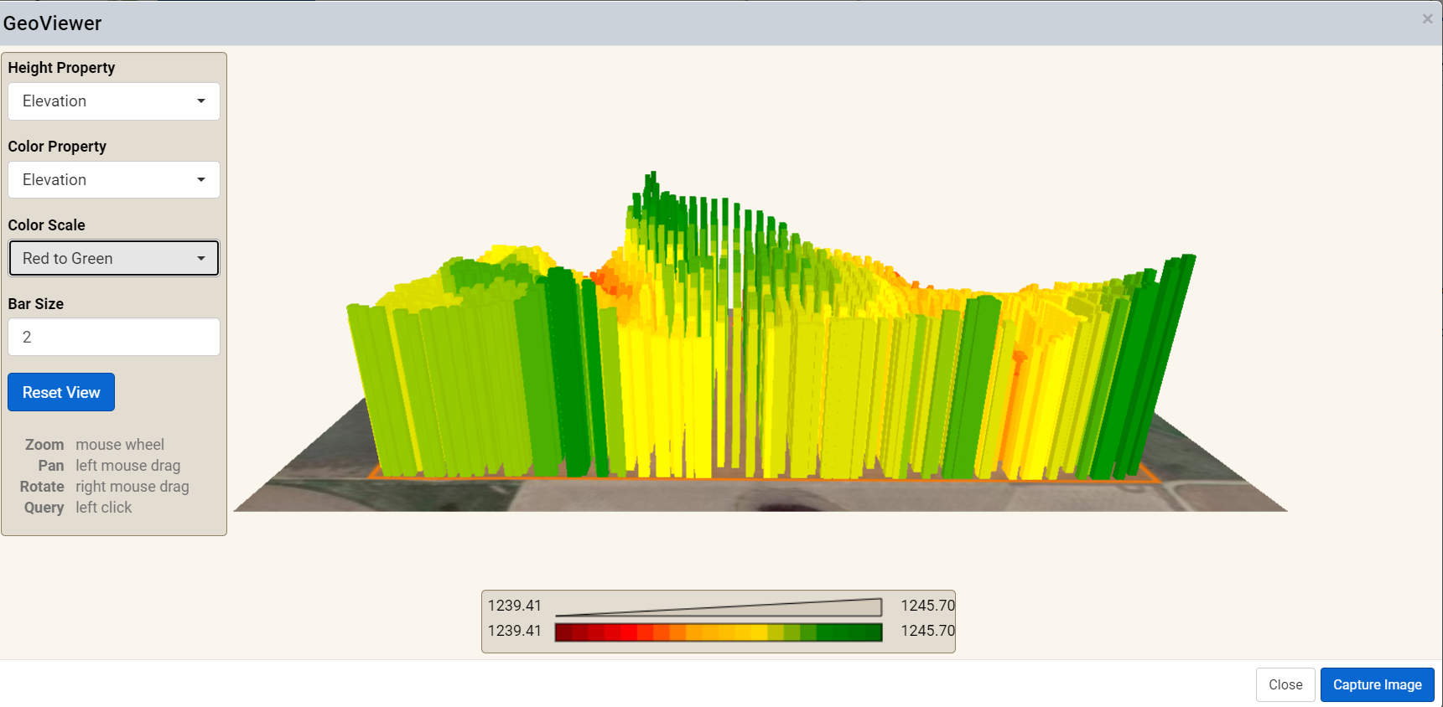Click the 'right mouse drag' hint text
The width and height of the screenshot is (1443, 707).
[x=132, y=487]
